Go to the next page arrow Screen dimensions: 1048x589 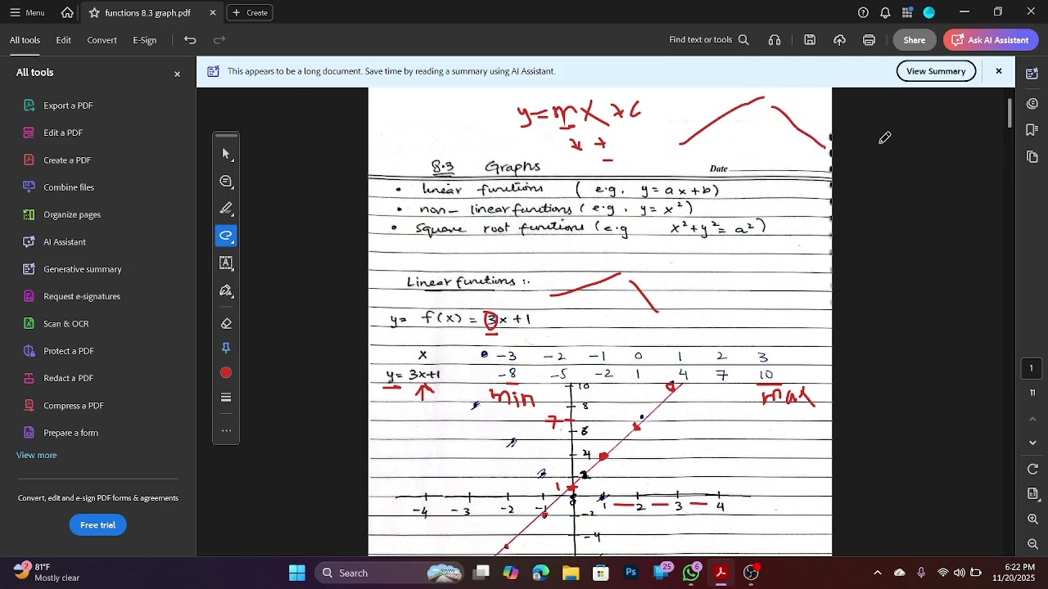tap(1032, 443)
